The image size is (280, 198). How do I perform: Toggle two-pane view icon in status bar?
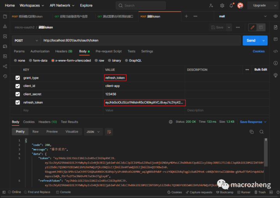[271, 192]
